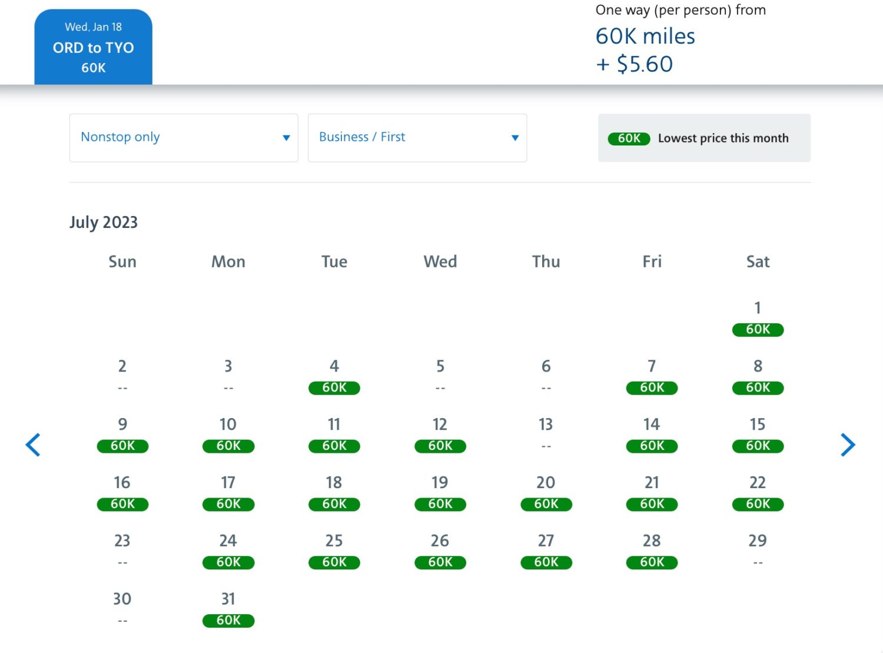Open the Business / First cabin selector
The height and width of the screenshot is (653, 883).
(x=417, y=137)
